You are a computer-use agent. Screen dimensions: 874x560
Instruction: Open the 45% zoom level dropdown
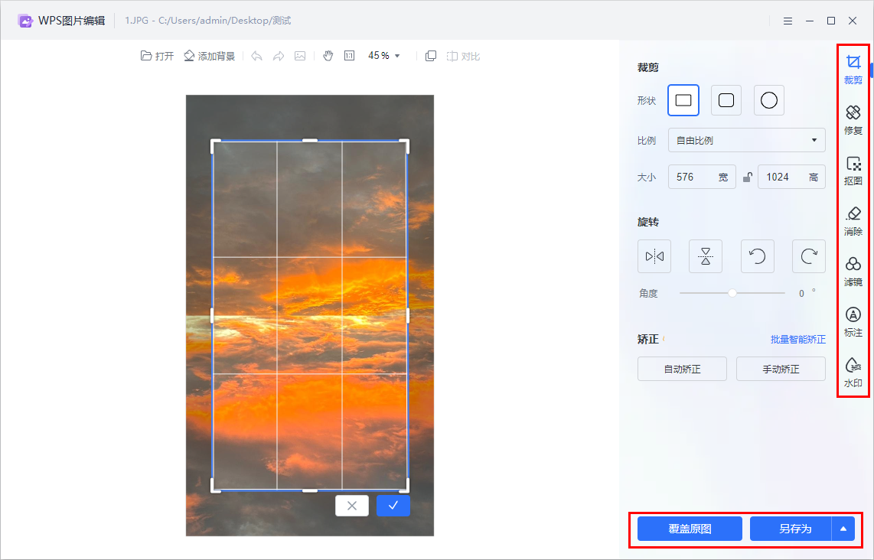(x=381, y=55)
